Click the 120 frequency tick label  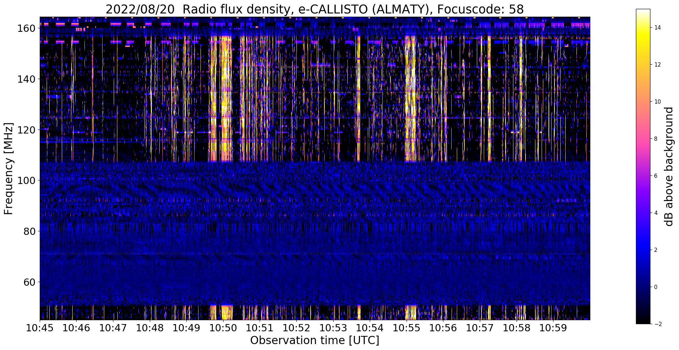pyautogui.click(x=26, y=130)
